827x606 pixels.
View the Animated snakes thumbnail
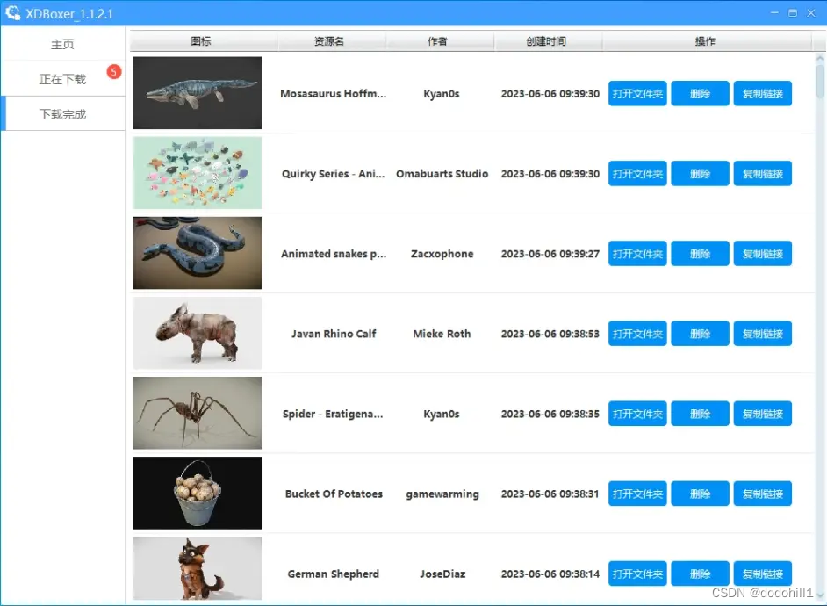pos(197,253)
